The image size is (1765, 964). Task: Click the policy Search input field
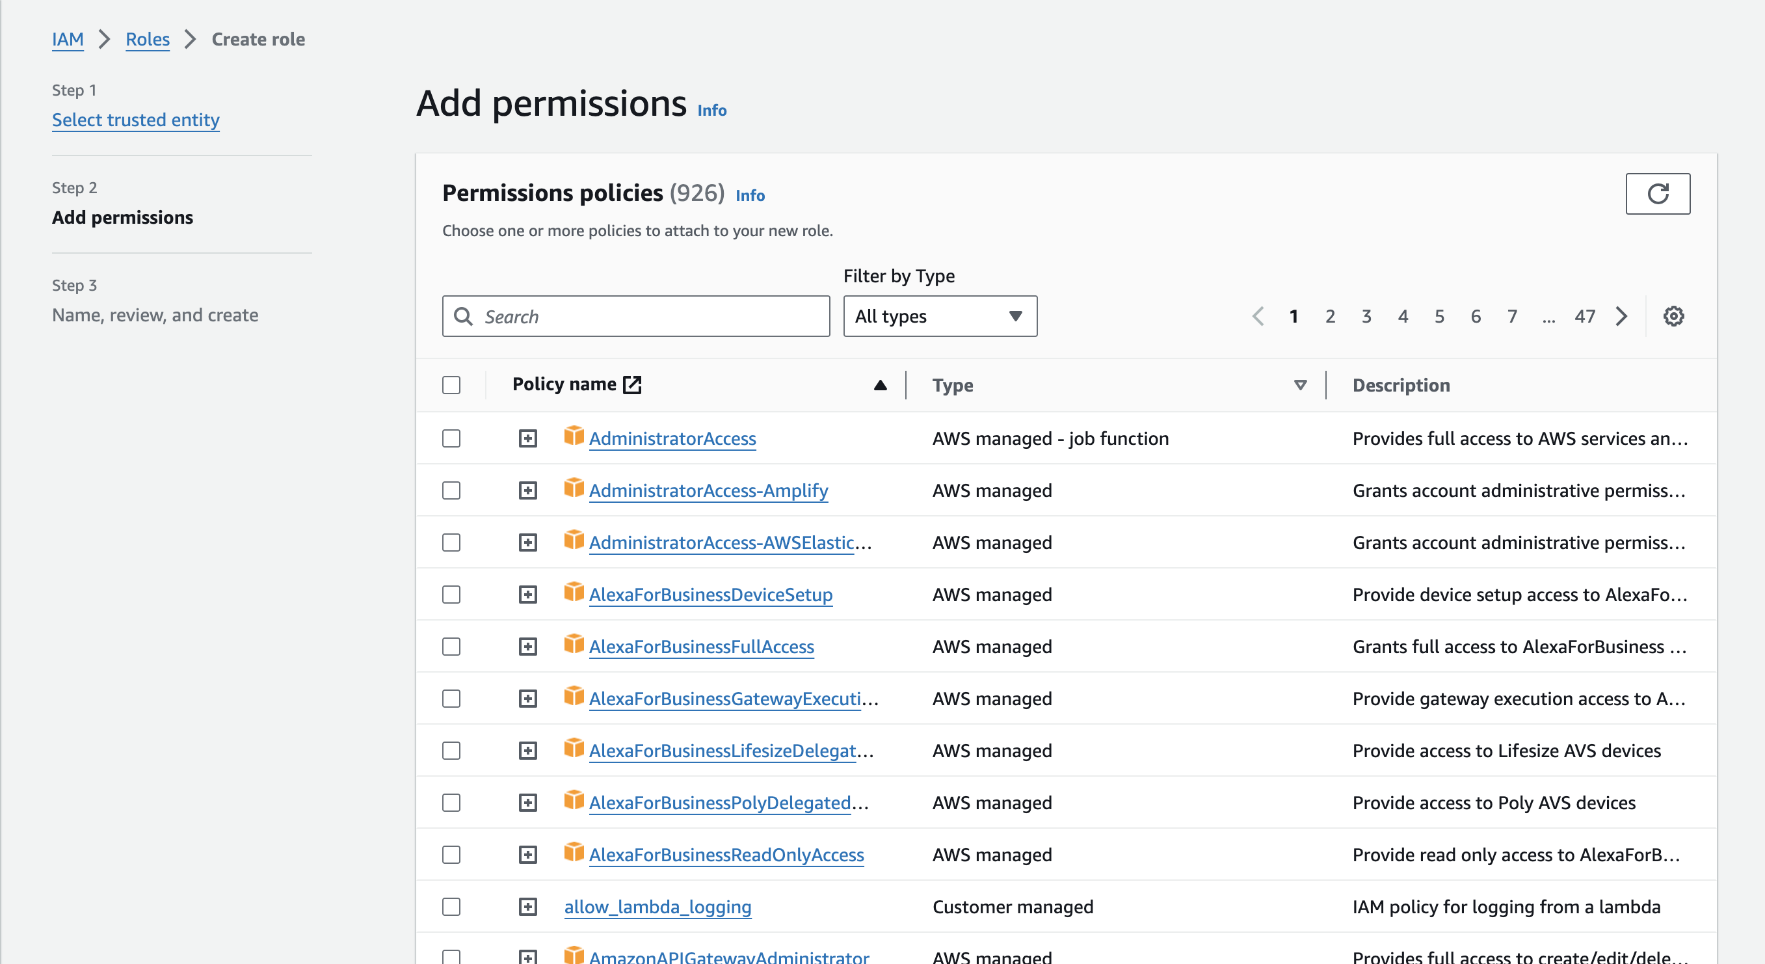[x=651, y=316]
